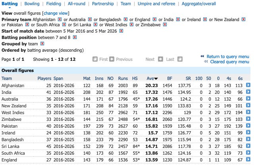The height and width of the screenshot is (165, 254).
Task: Open West Indies row details arrow icon
Action: click(248, 112)
